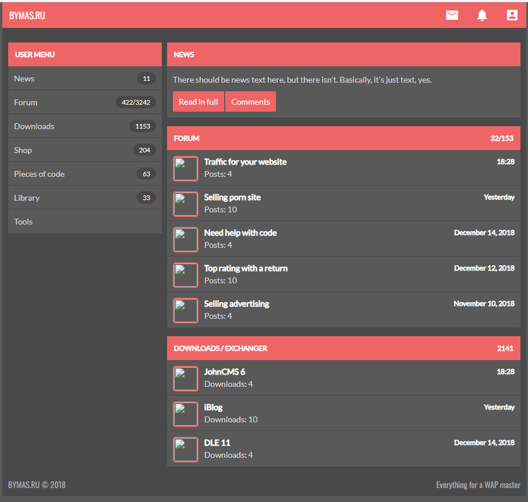Click the Comments button under news
The width and height of the screenshot is (528, 502).
pos(250,102)
